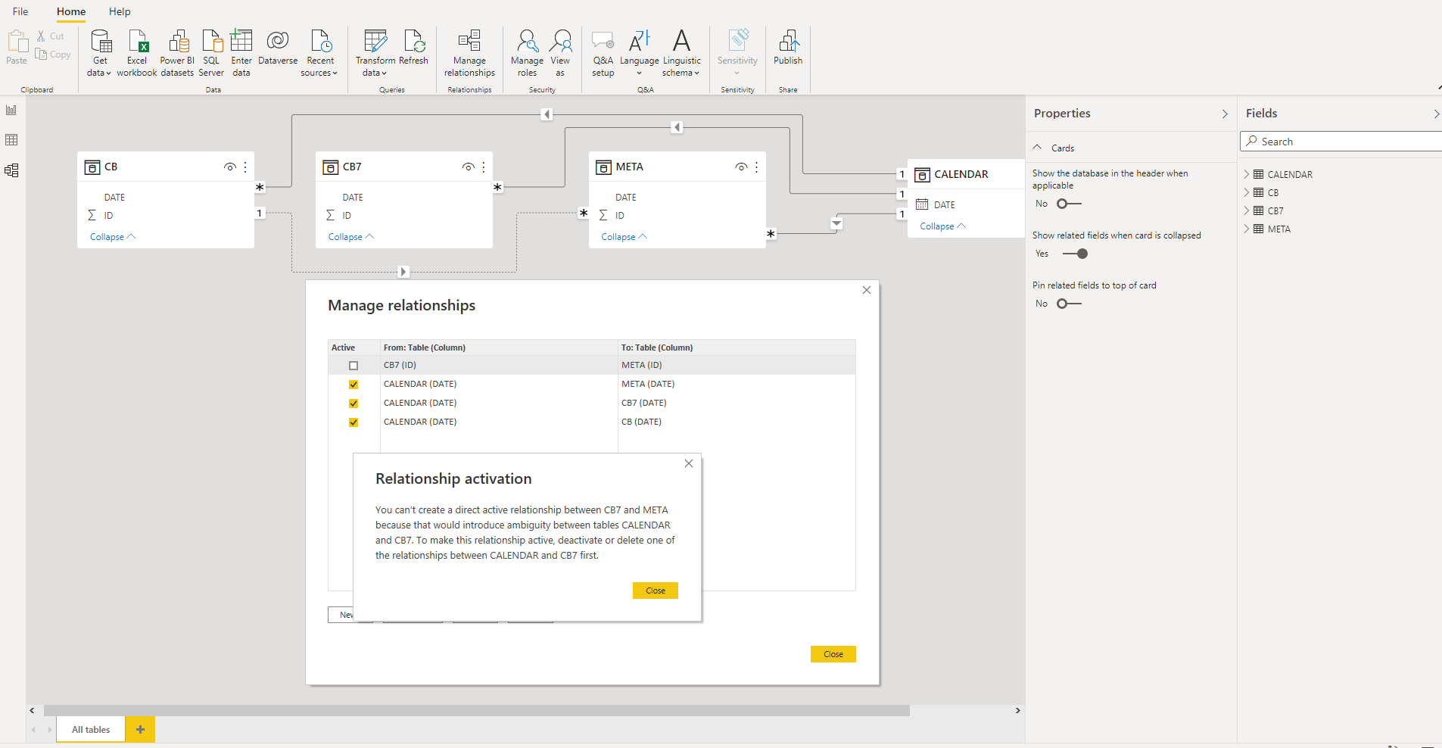Collapse the Cards section in Properties

1038,148
